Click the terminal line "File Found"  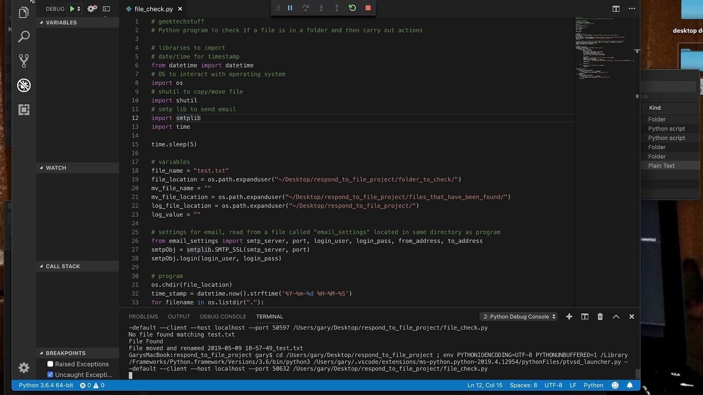coord(146,341)
